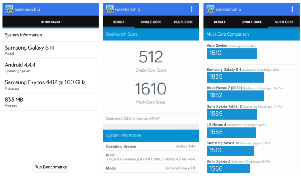301x180 pixels.
Task: Open SINGLE-CORE tab in right screen
Action: pyautogui.click(x=252, y=22)
